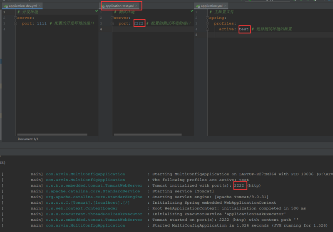The height and width of the screenshot is (232, 333).
Task: Click the 'server' key in application-test.yml
Action: 121,17
